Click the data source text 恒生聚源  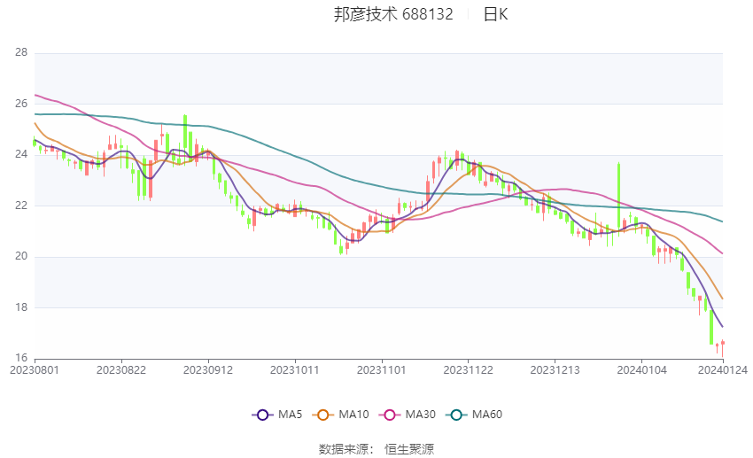pyautogui.click(x=409, y=449)
